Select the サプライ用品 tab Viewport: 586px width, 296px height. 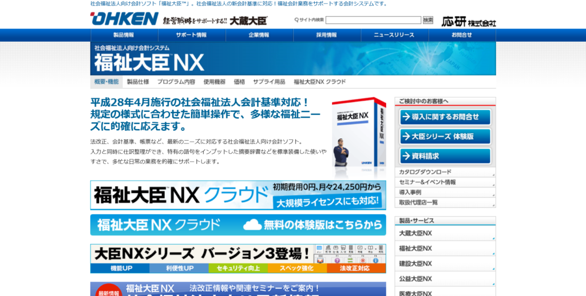[x=269, y=82]
